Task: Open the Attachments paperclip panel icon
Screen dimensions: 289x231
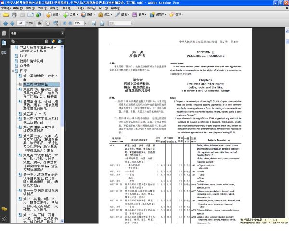Action: click(x=4, y=219)
